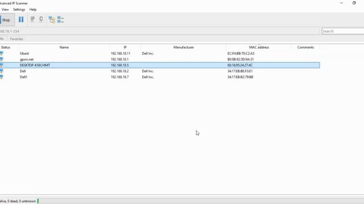Image resolution: width=364 pixels, height=204 pixels.
Task: Select the Dell device name
Action: (23, 71)
